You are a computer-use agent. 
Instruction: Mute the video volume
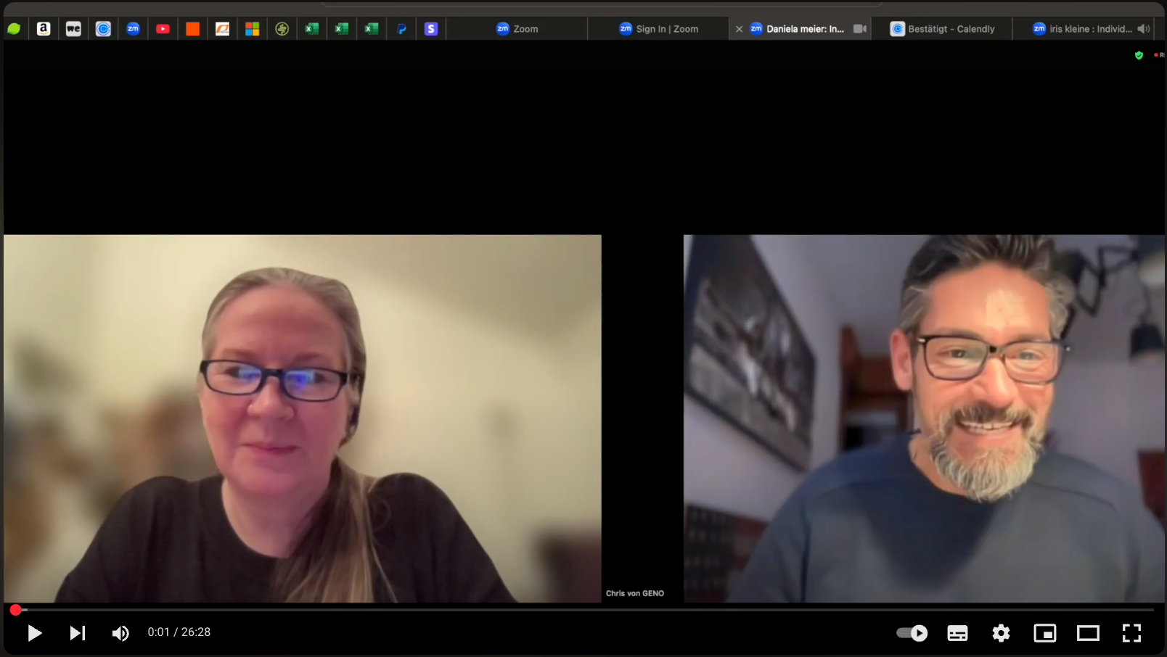[120, 633]
